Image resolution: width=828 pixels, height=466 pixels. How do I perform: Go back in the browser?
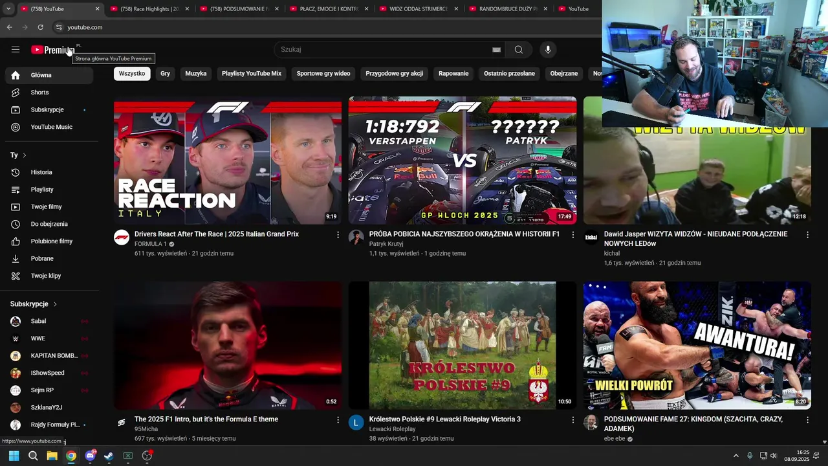[x=9, y=27]
